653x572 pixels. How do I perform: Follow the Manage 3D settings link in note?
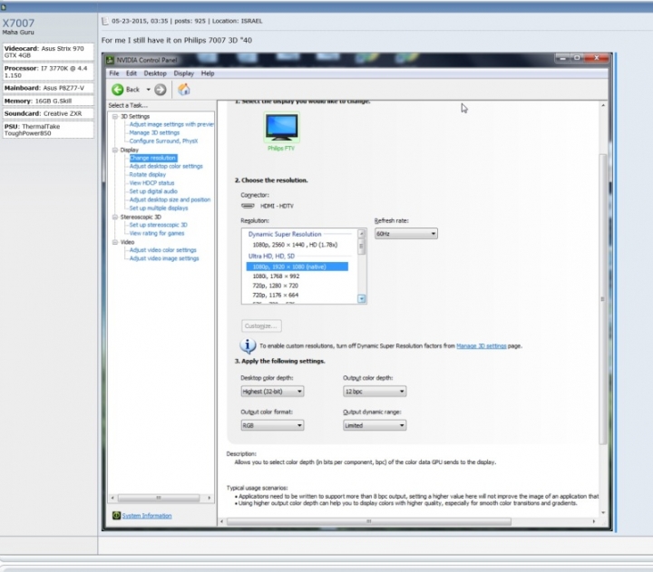481,346
